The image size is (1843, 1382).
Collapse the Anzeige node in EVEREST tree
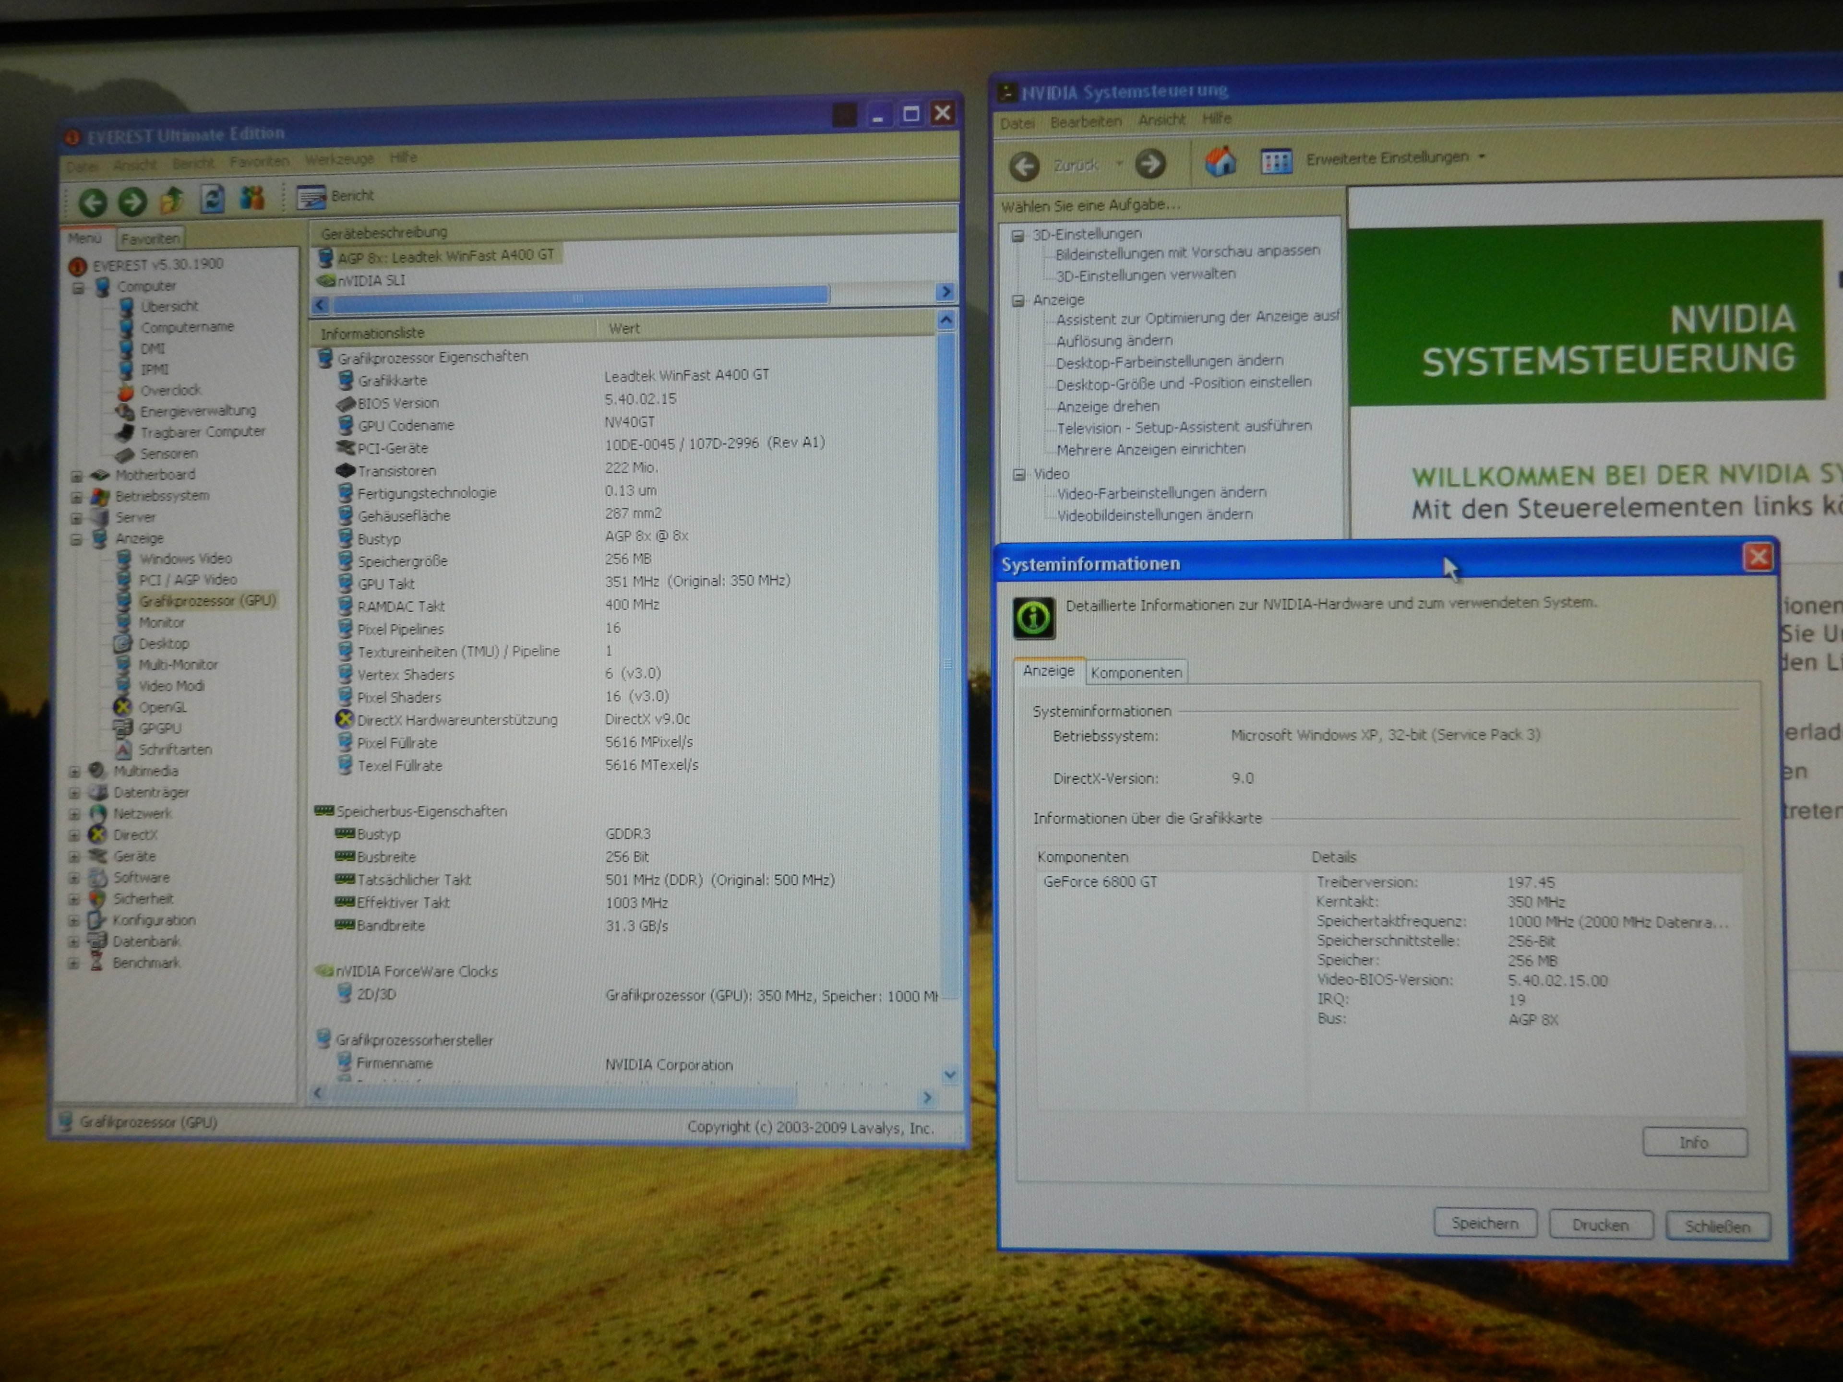[x=77, y=539]
